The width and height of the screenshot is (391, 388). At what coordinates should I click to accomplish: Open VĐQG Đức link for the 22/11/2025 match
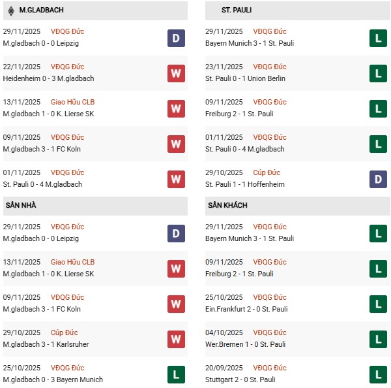(67, 67)
